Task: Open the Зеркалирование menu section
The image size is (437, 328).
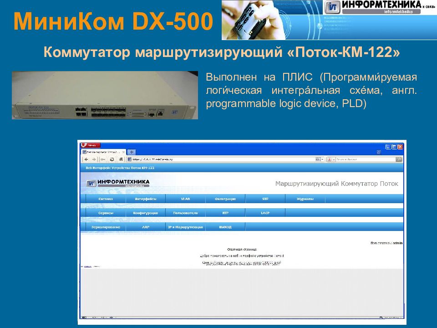Action: click(106, 227)
